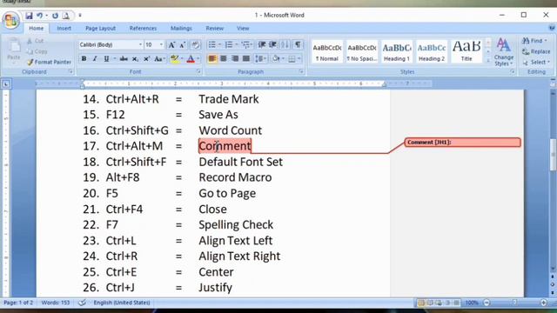Customize the Quick Access Toolbar dropdown
This screenshot has width=557, height=313.
pyautogui.click(x=80, y=16)
